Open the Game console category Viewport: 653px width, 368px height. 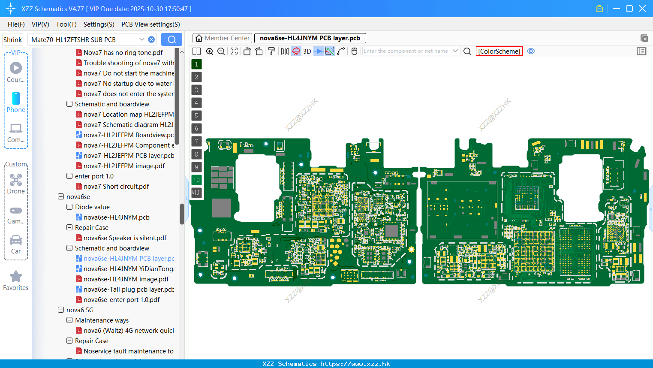[x=16, y=214]
